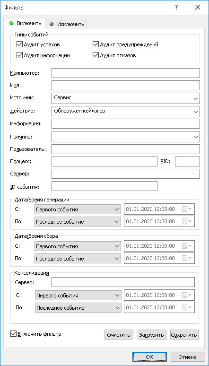
Task: Focus the Компьютер input field
Action: pyautogui.click(x=126, y=73)
